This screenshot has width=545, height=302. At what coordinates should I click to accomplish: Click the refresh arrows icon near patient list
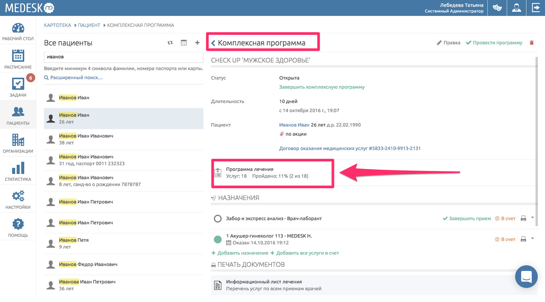coord(170,43)
